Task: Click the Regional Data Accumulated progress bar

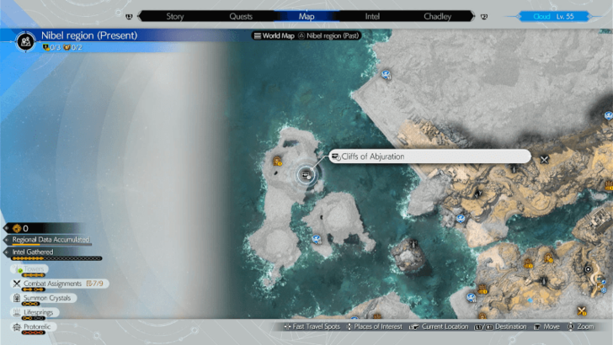Action: (x=51, y=240)
